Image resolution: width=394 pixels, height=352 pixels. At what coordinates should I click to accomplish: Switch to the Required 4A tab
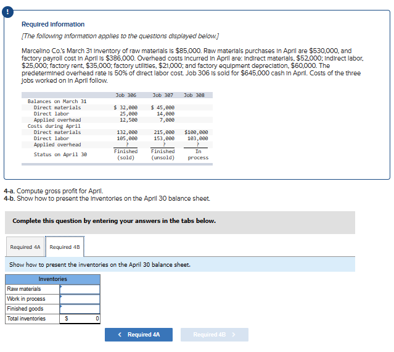coord(25,247)
